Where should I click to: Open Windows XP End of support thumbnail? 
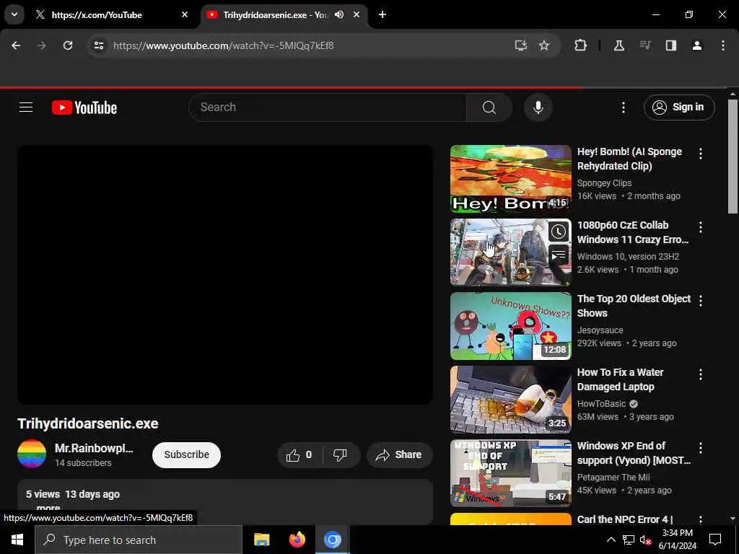pyautogui.click(x=510, y=473)
